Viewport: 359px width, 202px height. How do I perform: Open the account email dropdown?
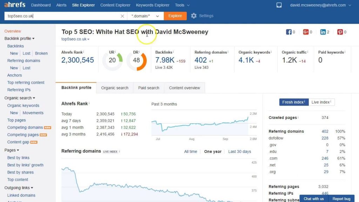[x=320, y=5]
